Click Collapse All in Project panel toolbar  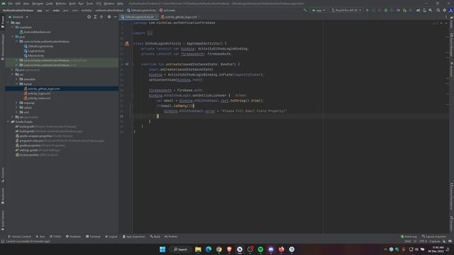point(101,17)
